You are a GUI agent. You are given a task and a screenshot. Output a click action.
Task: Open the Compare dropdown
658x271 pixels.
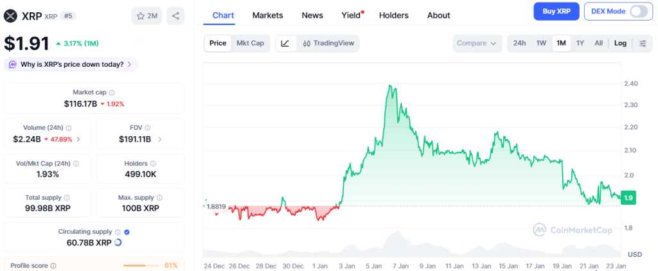[477, 43]
